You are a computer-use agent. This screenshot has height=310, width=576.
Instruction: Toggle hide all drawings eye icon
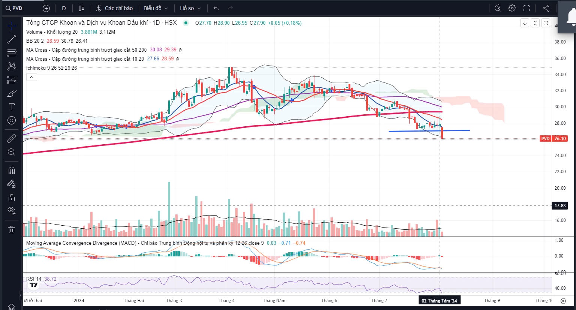[12, 211]
